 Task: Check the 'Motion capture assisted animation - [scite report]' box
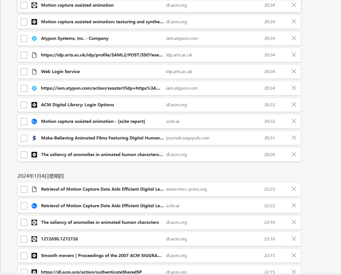24,121
